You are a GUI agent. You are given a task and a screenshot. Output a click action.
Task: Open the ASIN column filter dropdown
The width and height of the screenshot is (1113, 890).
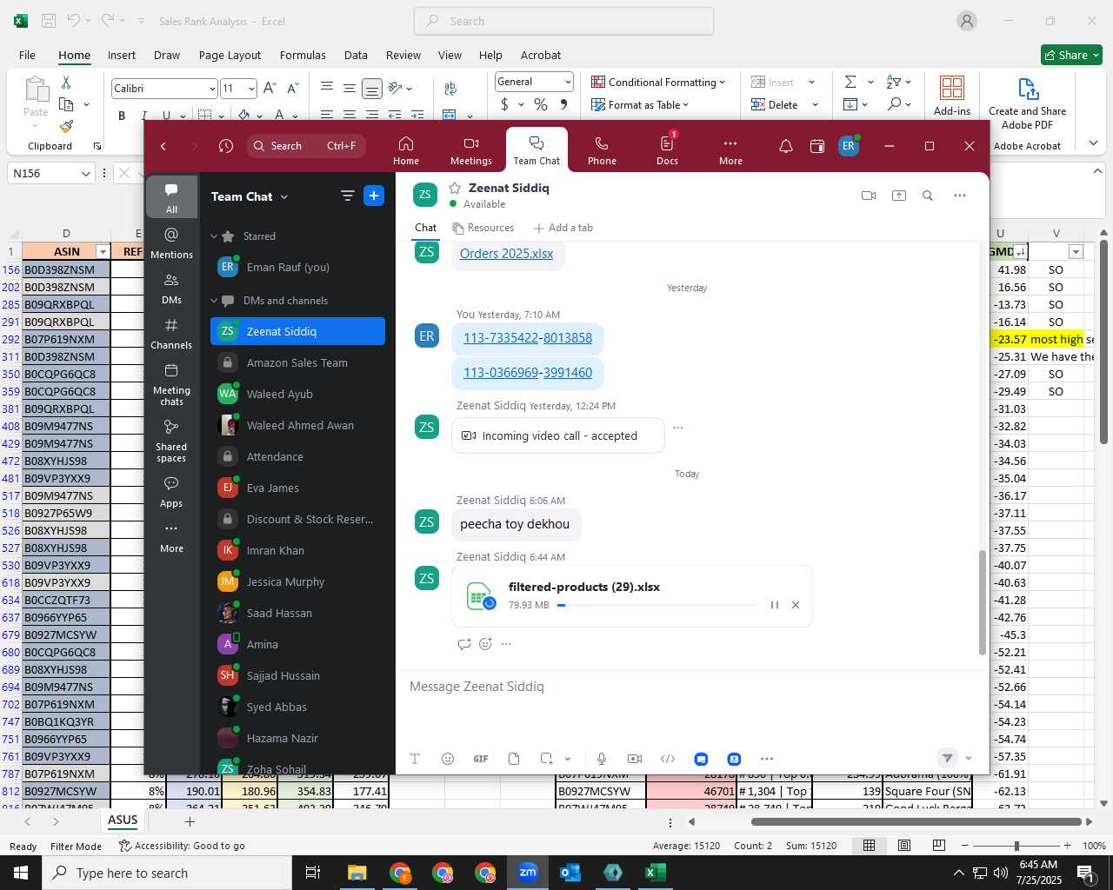click(x=103, y=252)
